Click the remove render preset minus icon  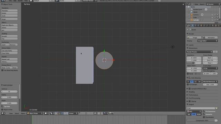point(217,52)
